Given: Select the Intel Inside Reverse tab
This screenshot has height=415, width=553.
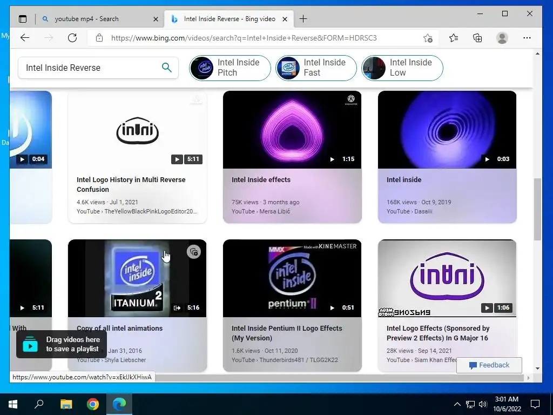Looking at the screenshot, I should (x=230, y=19).
